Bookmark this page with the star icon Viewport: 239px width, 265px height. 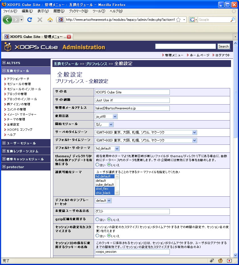178,20
